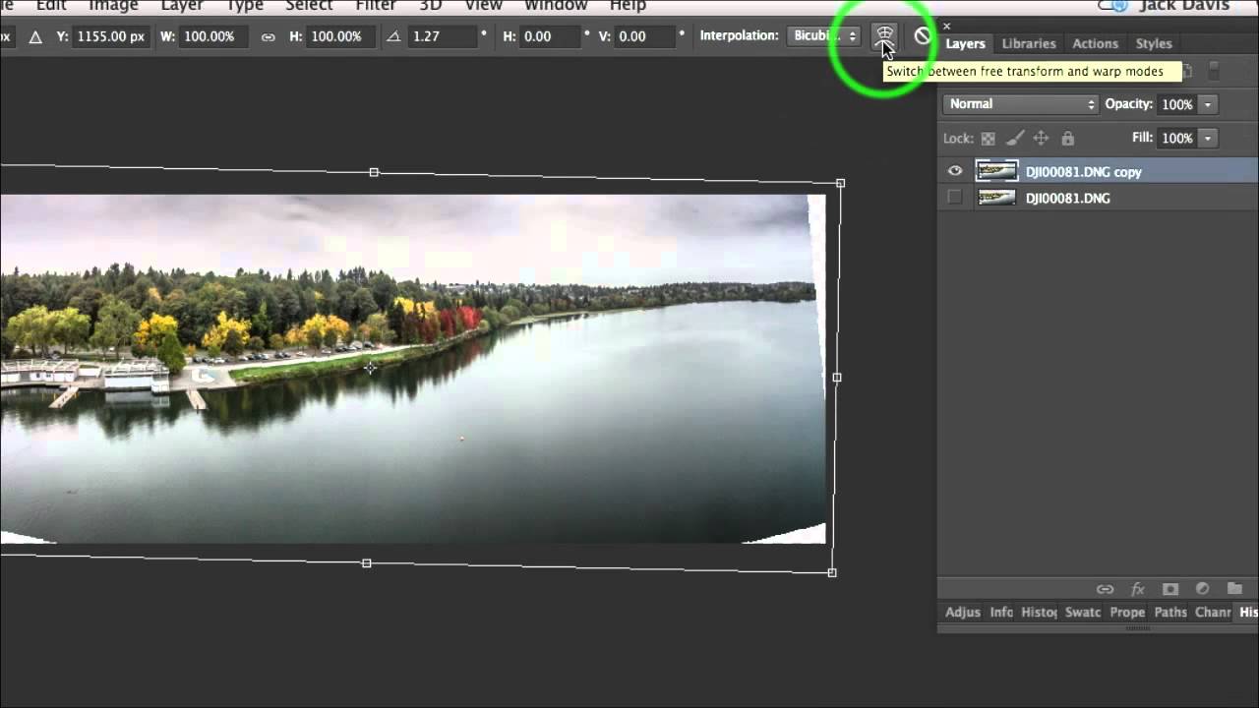Cancel the transform with the circle-slash icon
Image resolution: width=1259 pixels, height=708 pixels.
[922, 36]
